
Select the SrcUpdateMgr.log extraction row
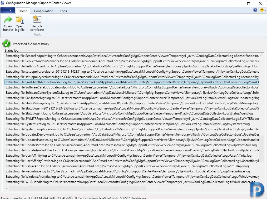132,98
